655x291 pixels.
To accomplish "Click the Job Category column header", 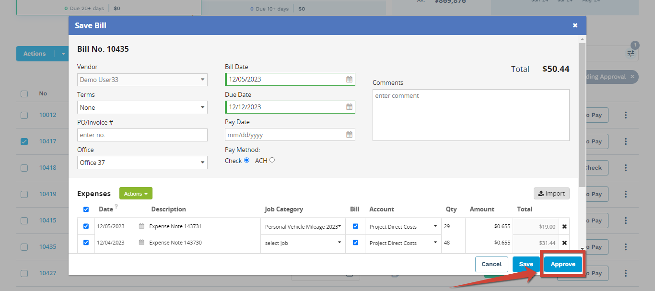I will click(284, 210).
